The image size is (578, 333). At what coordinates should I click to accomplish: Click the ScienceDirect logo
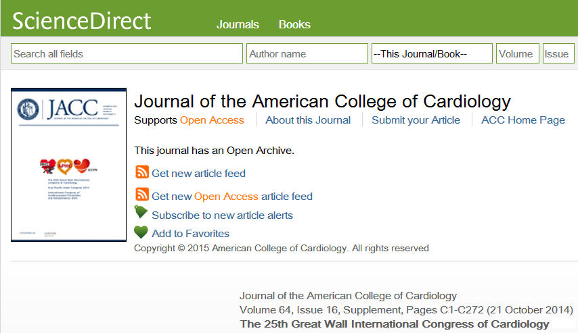(82, 22)
